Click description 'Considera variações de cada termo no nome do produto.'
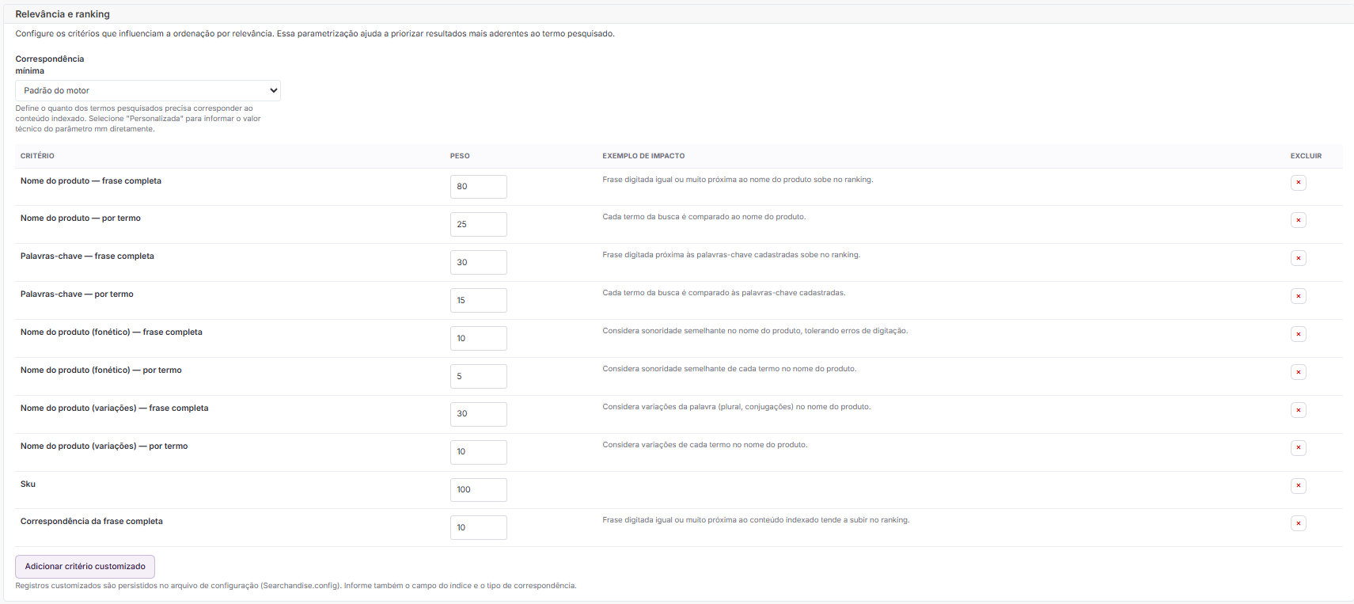Image resolution: width=1354 pixels, height=604 pixels. pyautogui.click(x=705, y=445)
